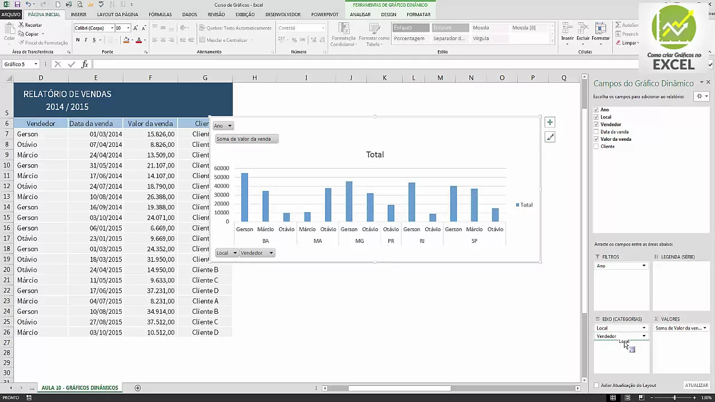The image size is (715, 402).
Task: Check the Data da venda field checkbox
Action: 597,132
